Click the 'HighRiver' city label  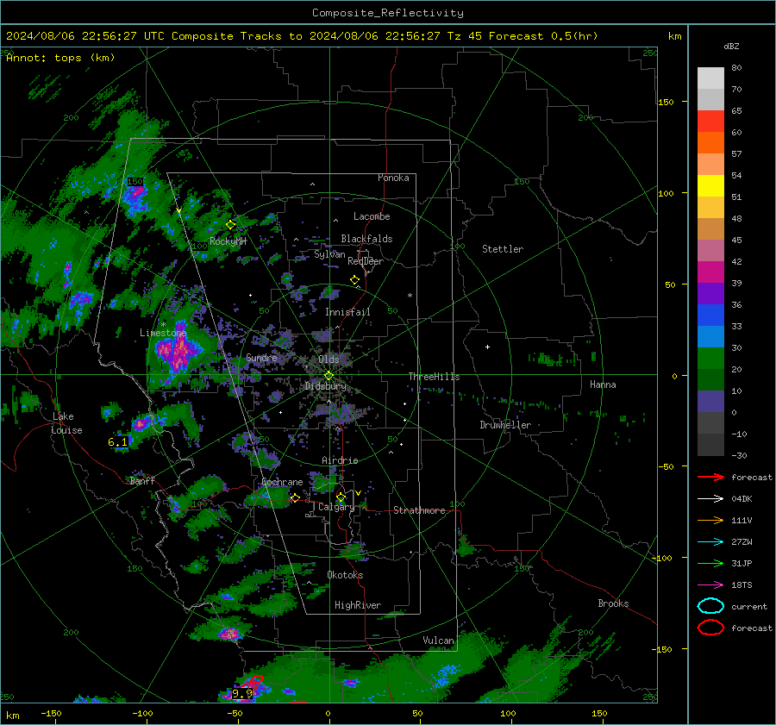click(x=358, y=605)
